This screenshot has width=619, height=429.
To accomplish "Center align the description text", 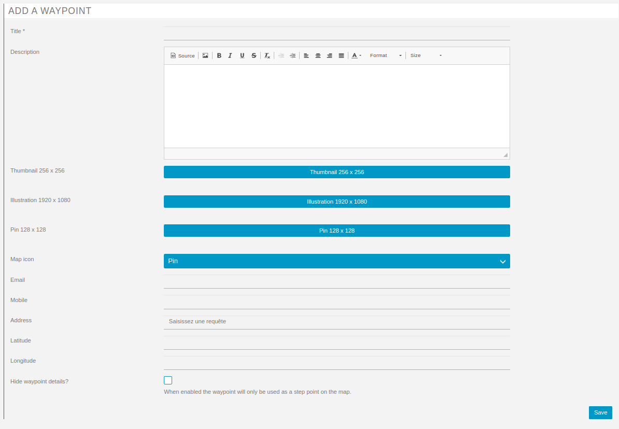I will pyautogui.click(x=318, y=55).
